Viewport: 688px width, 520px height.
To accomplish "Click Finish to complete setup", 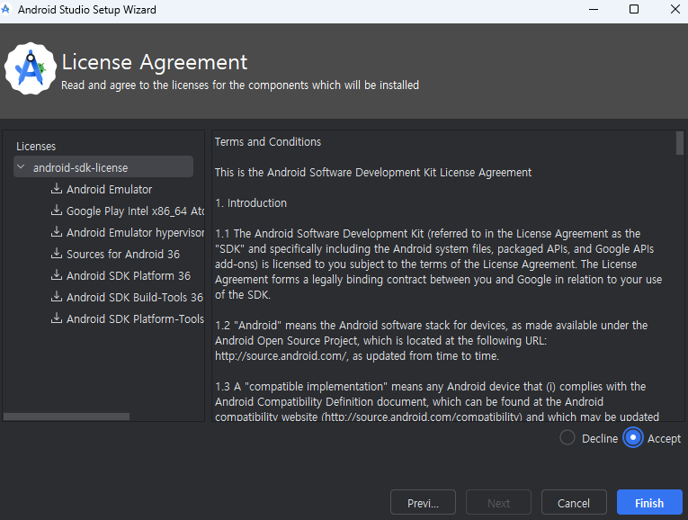I will coord(649,502).
